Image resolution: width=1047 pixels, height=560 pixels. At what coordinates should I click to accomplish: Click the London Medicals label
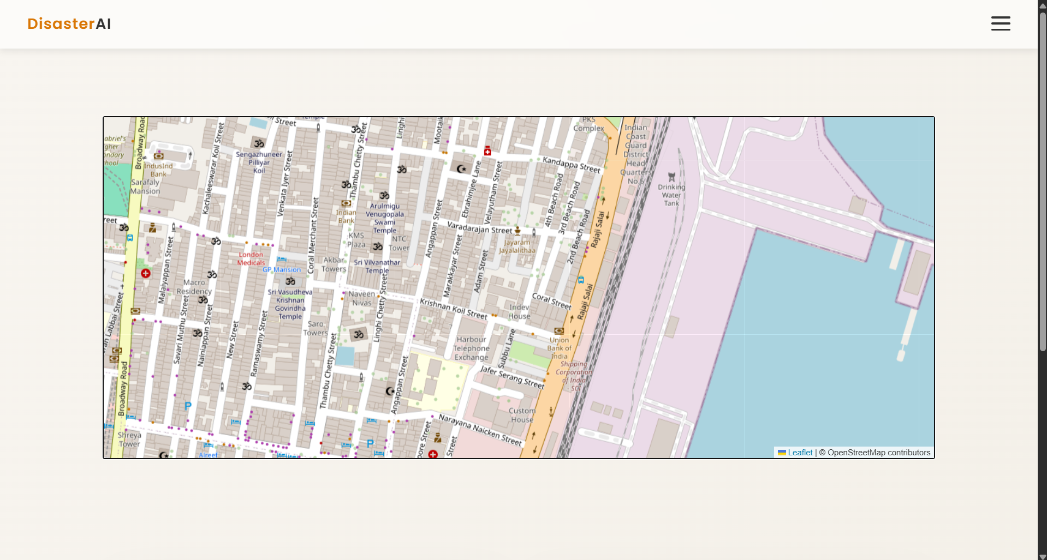point(251,258)
